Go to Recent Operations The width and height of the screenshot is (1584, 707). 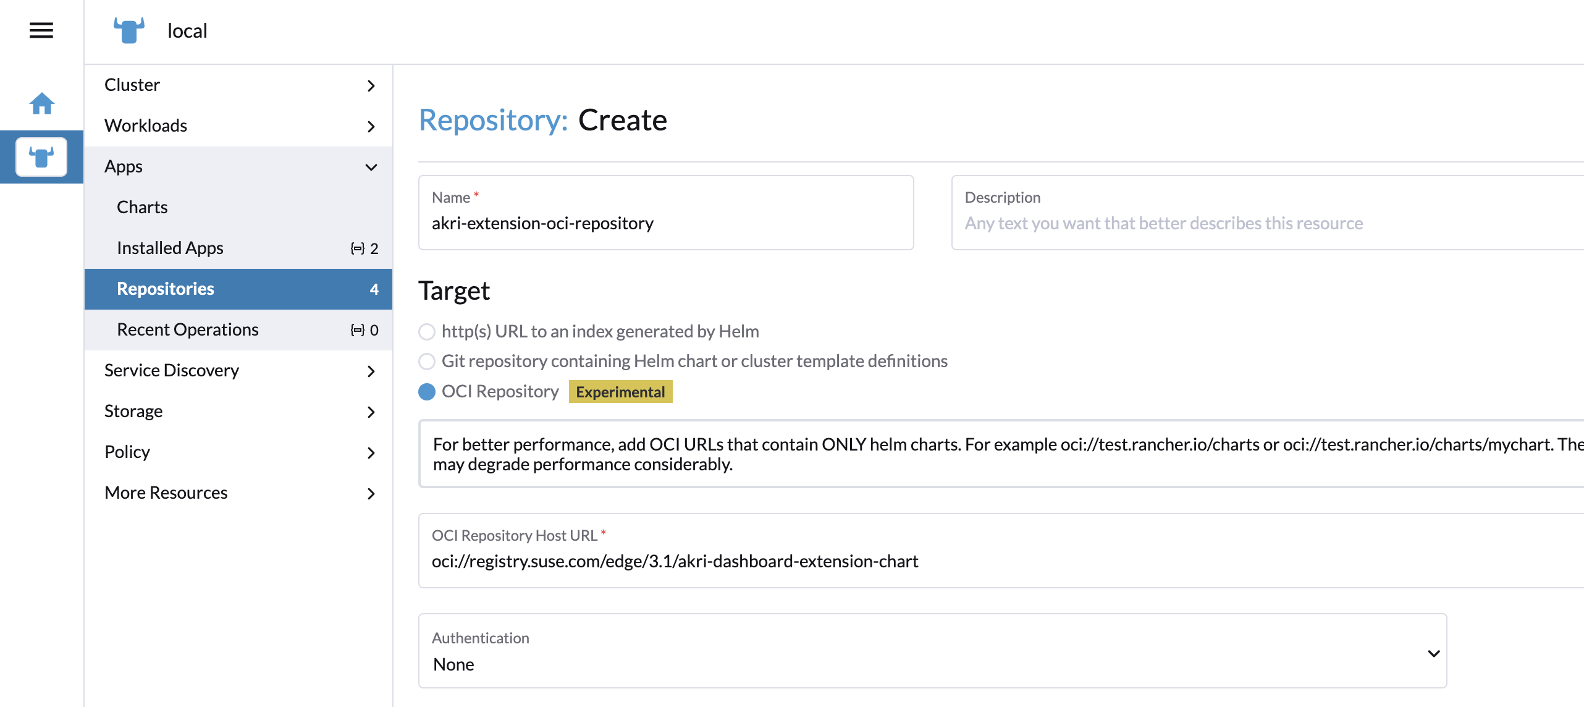[x=187, y=330]
